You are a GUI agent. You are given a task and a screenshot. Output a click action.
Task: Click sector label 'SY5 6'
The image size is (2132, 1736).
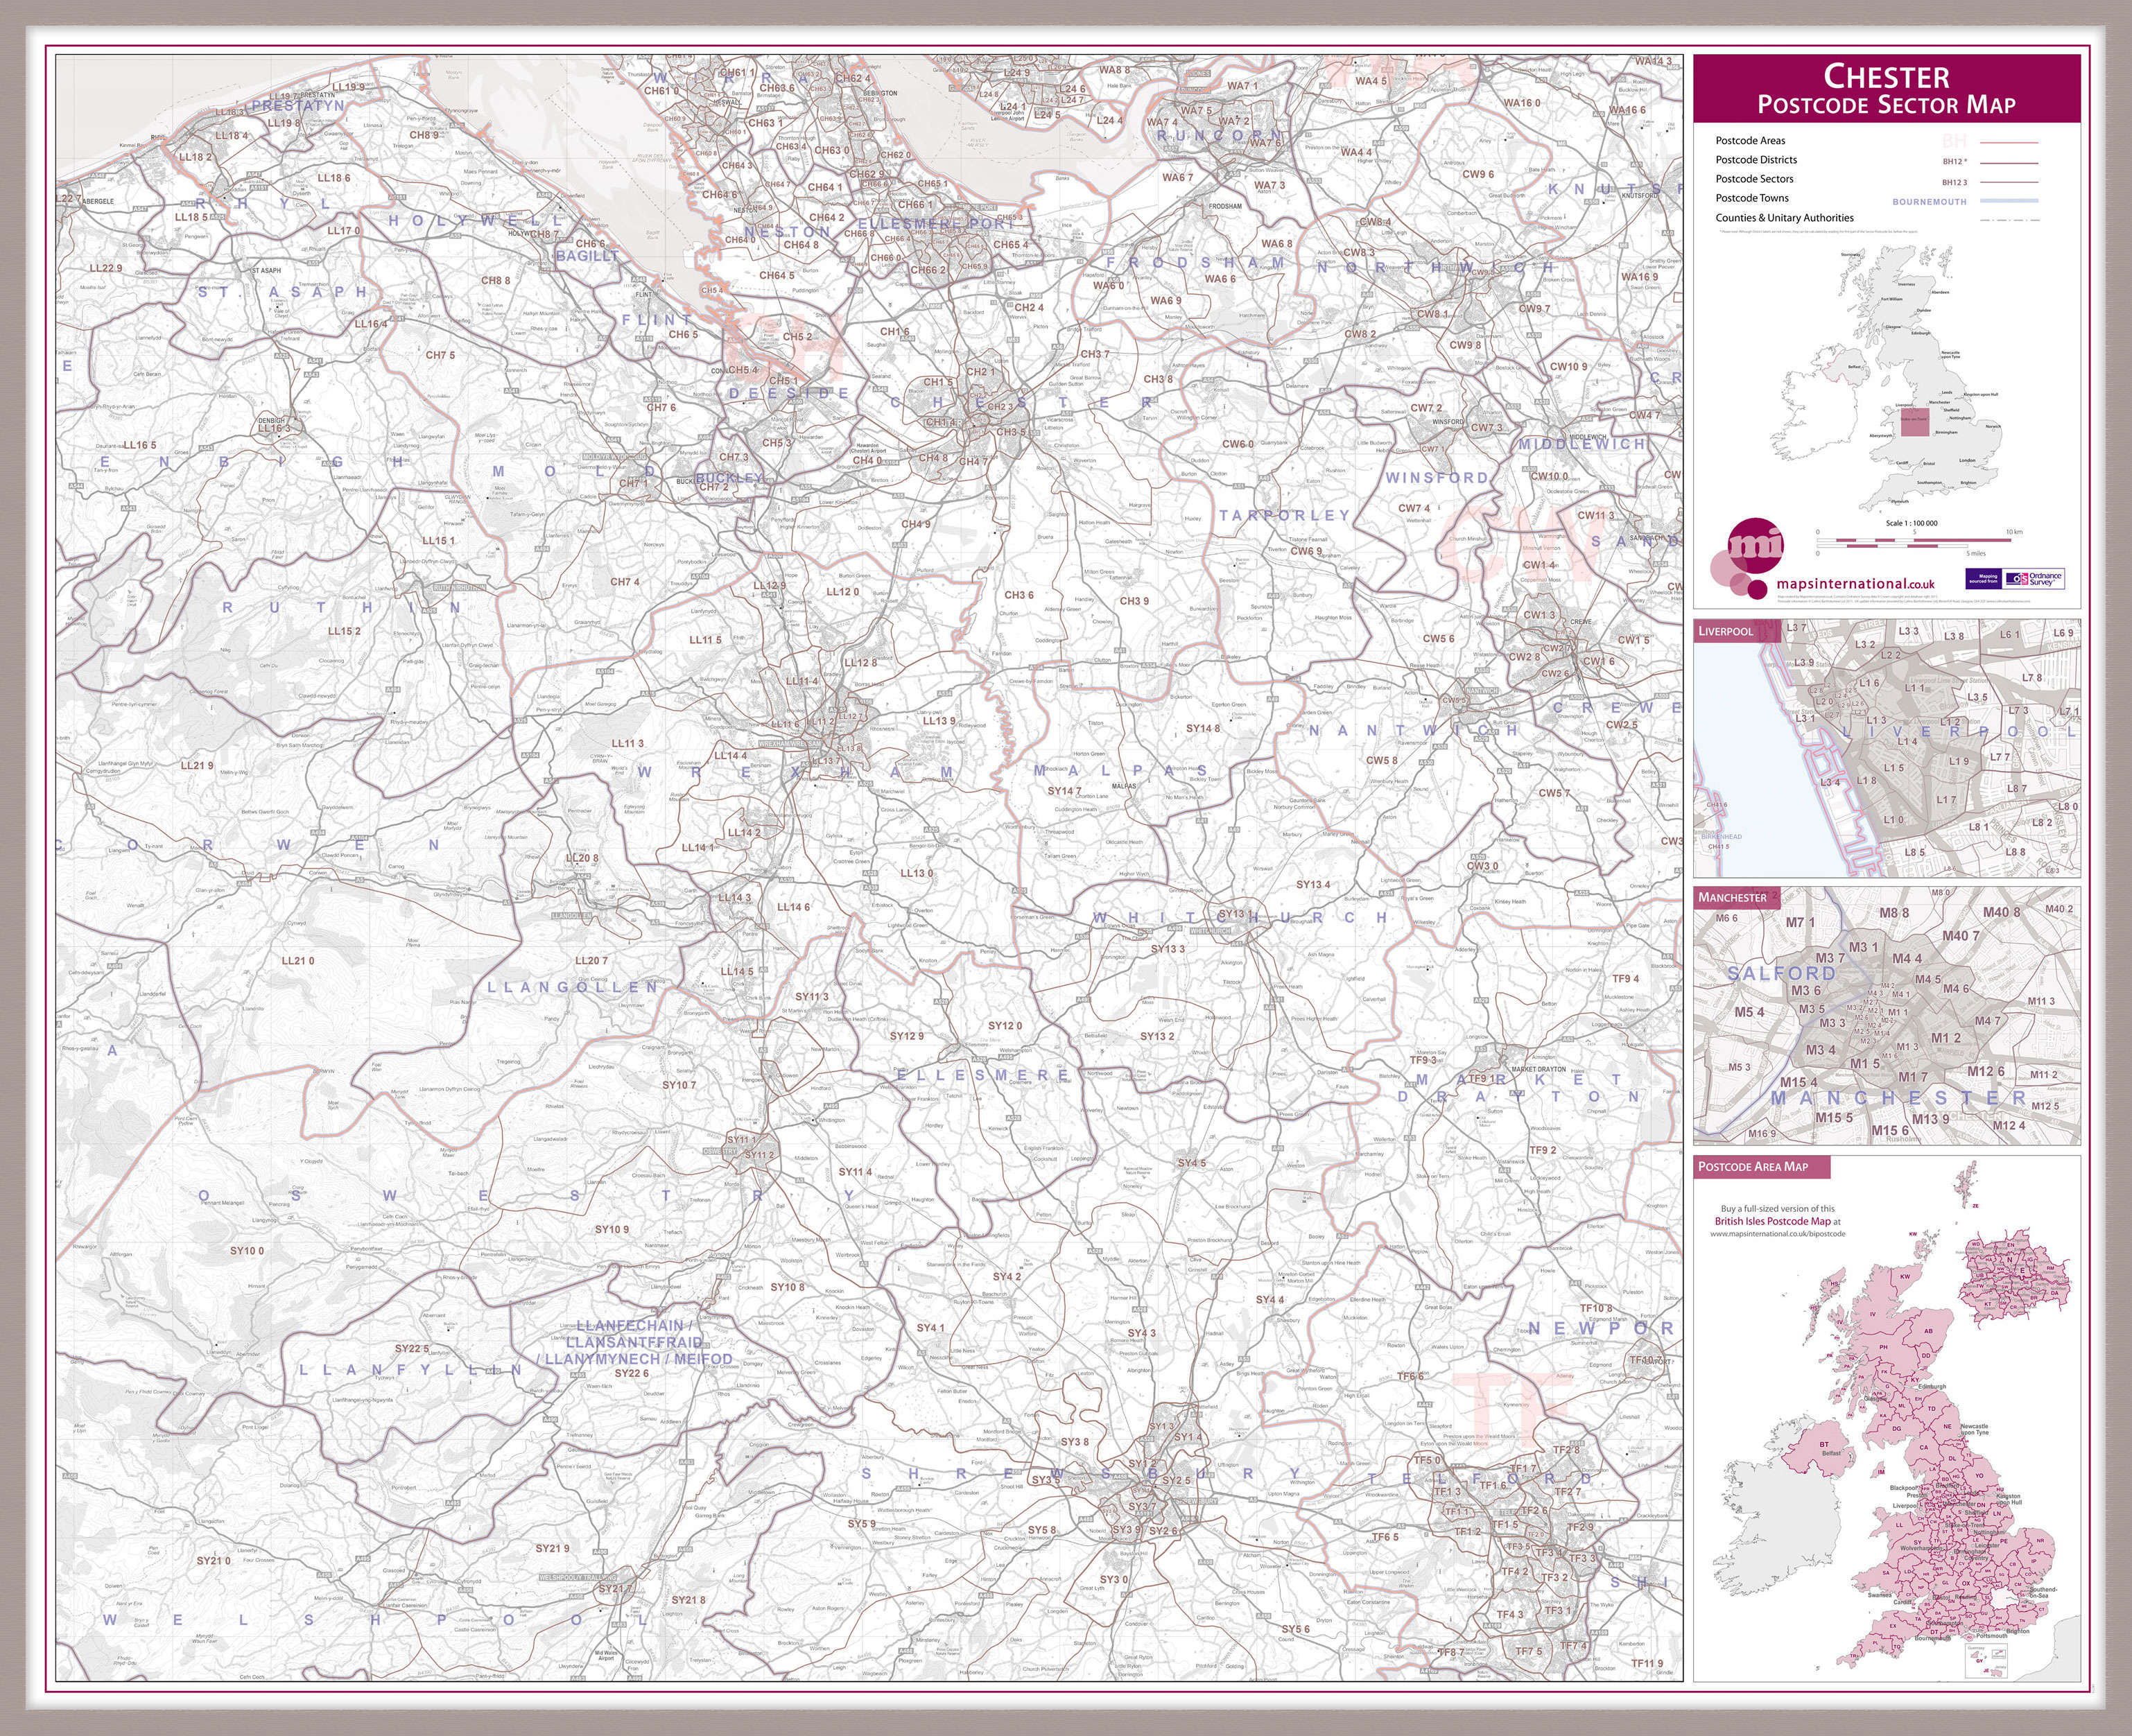point(1295,1629)
